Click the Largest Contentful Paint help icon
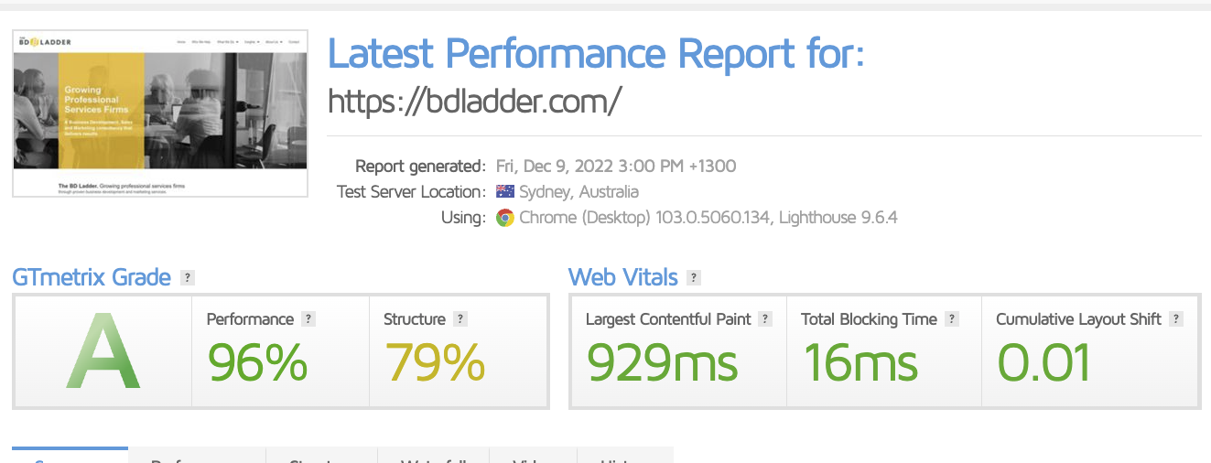Screen dimensions: 1211x463 (765, 319)
